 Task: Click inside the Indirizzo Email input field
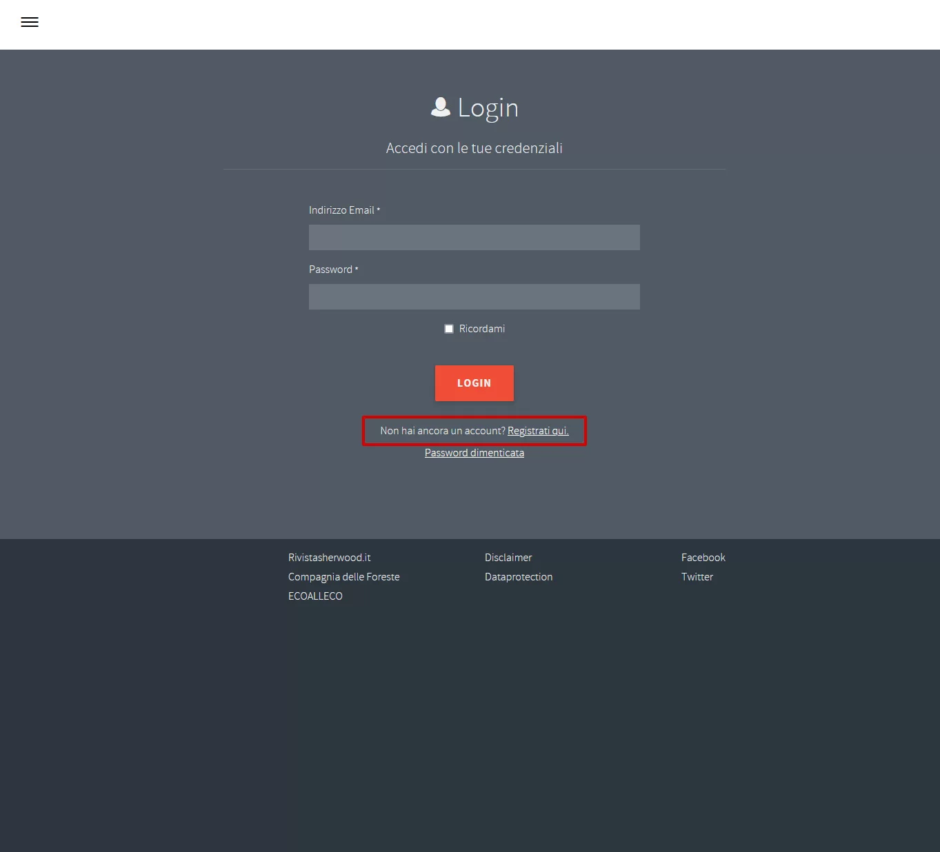click(474, 237)
